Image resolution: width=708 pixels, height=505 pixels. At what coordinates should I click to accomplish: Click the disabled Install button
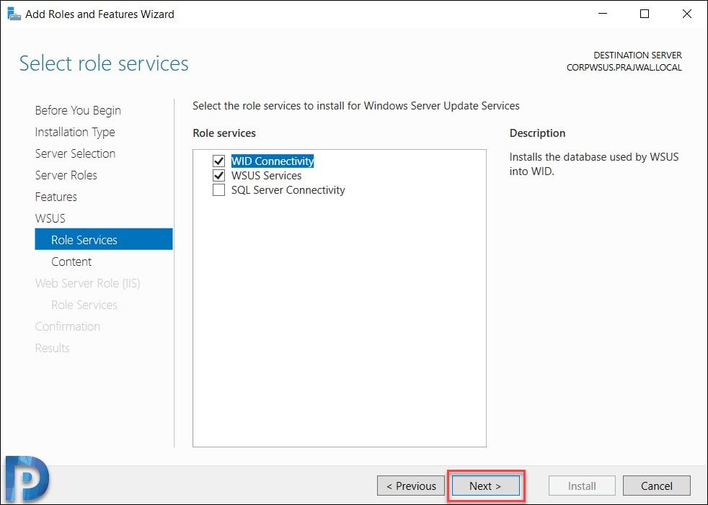pyautogui.click(x=582, y=486)
